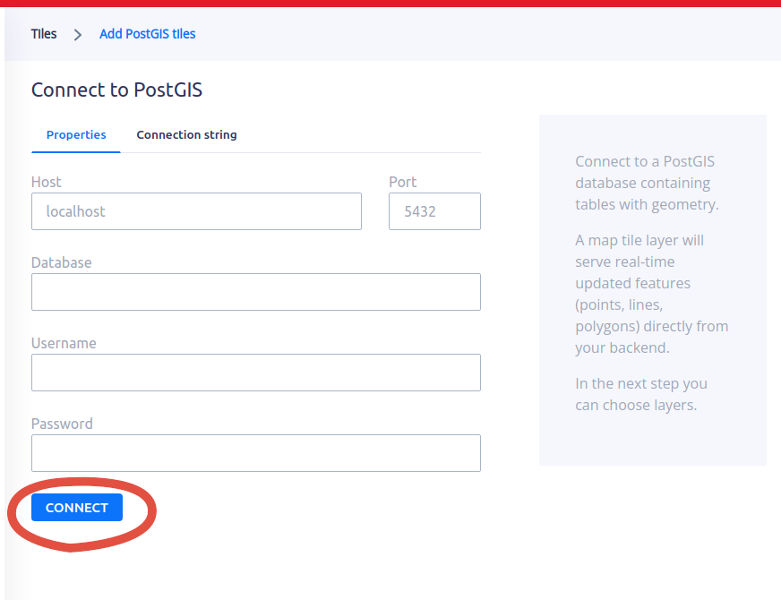Click the help text about PostGIS database
The height and width of the screenshot is (600, 781).
click(647, 183)
